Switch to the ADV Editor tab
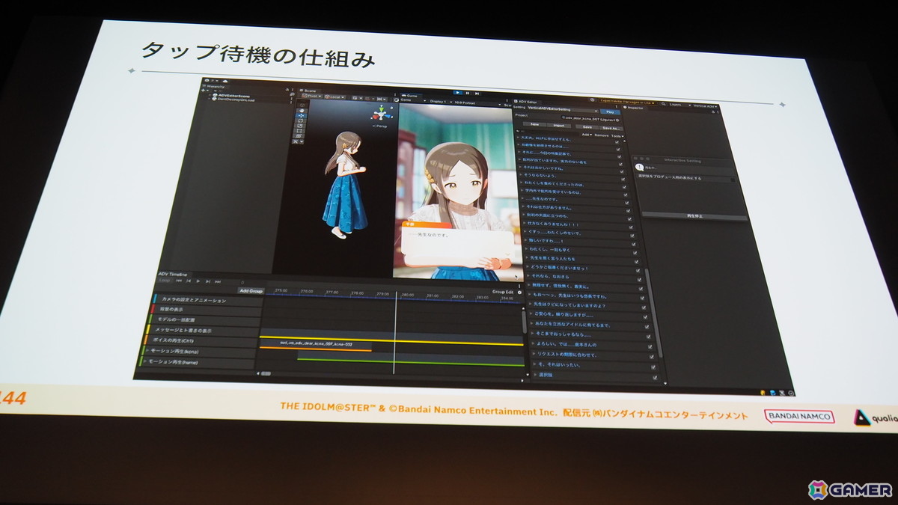 (526, 102)
